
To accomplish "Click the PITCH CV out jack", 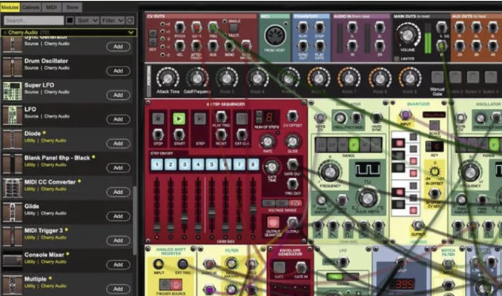I will (180, 27).
